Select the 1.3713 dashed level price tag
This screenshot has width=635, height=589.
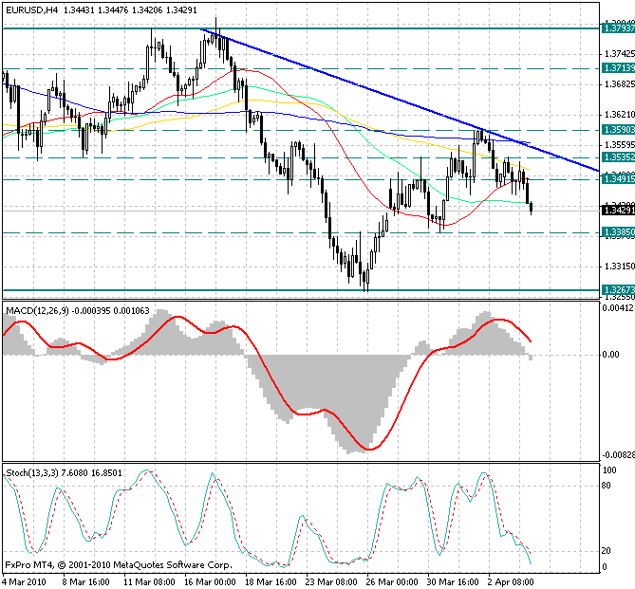(617, 68)
